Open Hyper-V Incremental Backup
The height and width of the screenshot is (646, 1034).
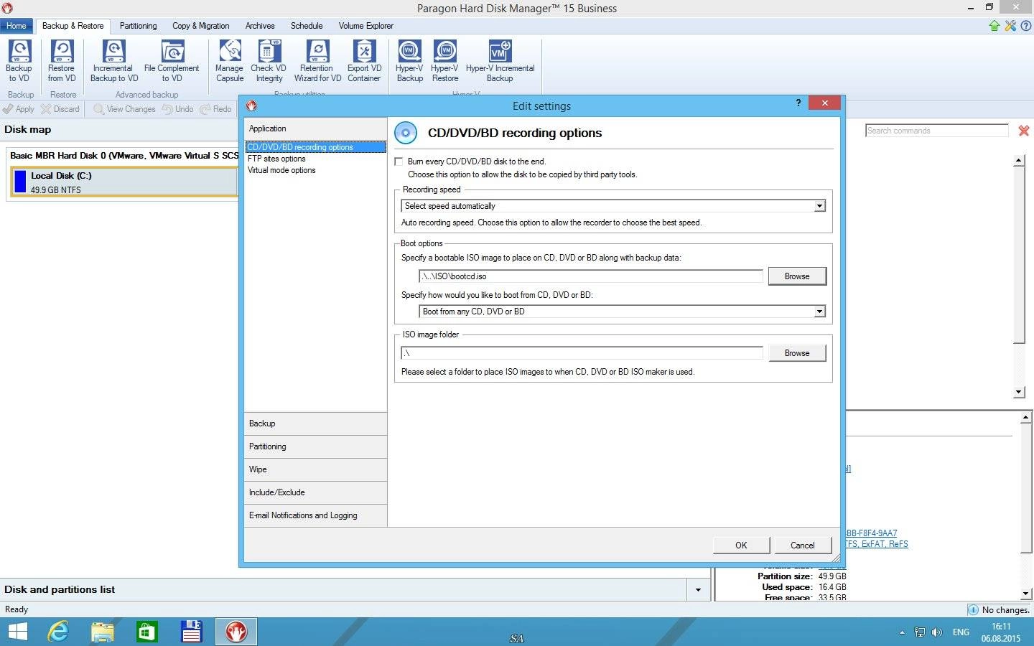(500, 61)
